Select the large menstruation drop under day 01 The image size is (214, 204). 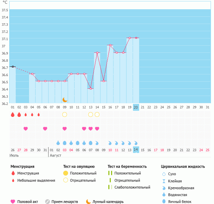point(13,115)
